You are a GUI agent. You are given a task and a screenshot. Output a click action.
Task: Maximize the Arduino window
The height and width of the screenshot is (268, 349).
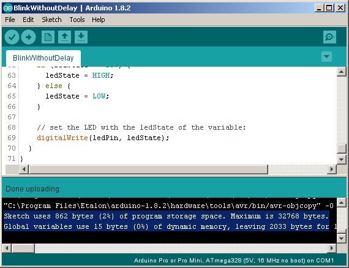pyautogui.click(x=329, y=8)
